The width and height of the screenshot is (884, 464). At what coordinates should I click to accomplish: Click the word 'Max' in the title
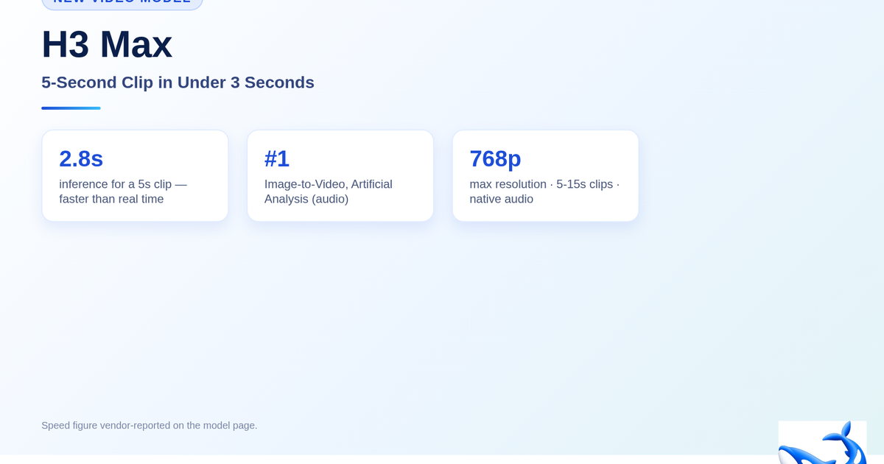point(136,44)
